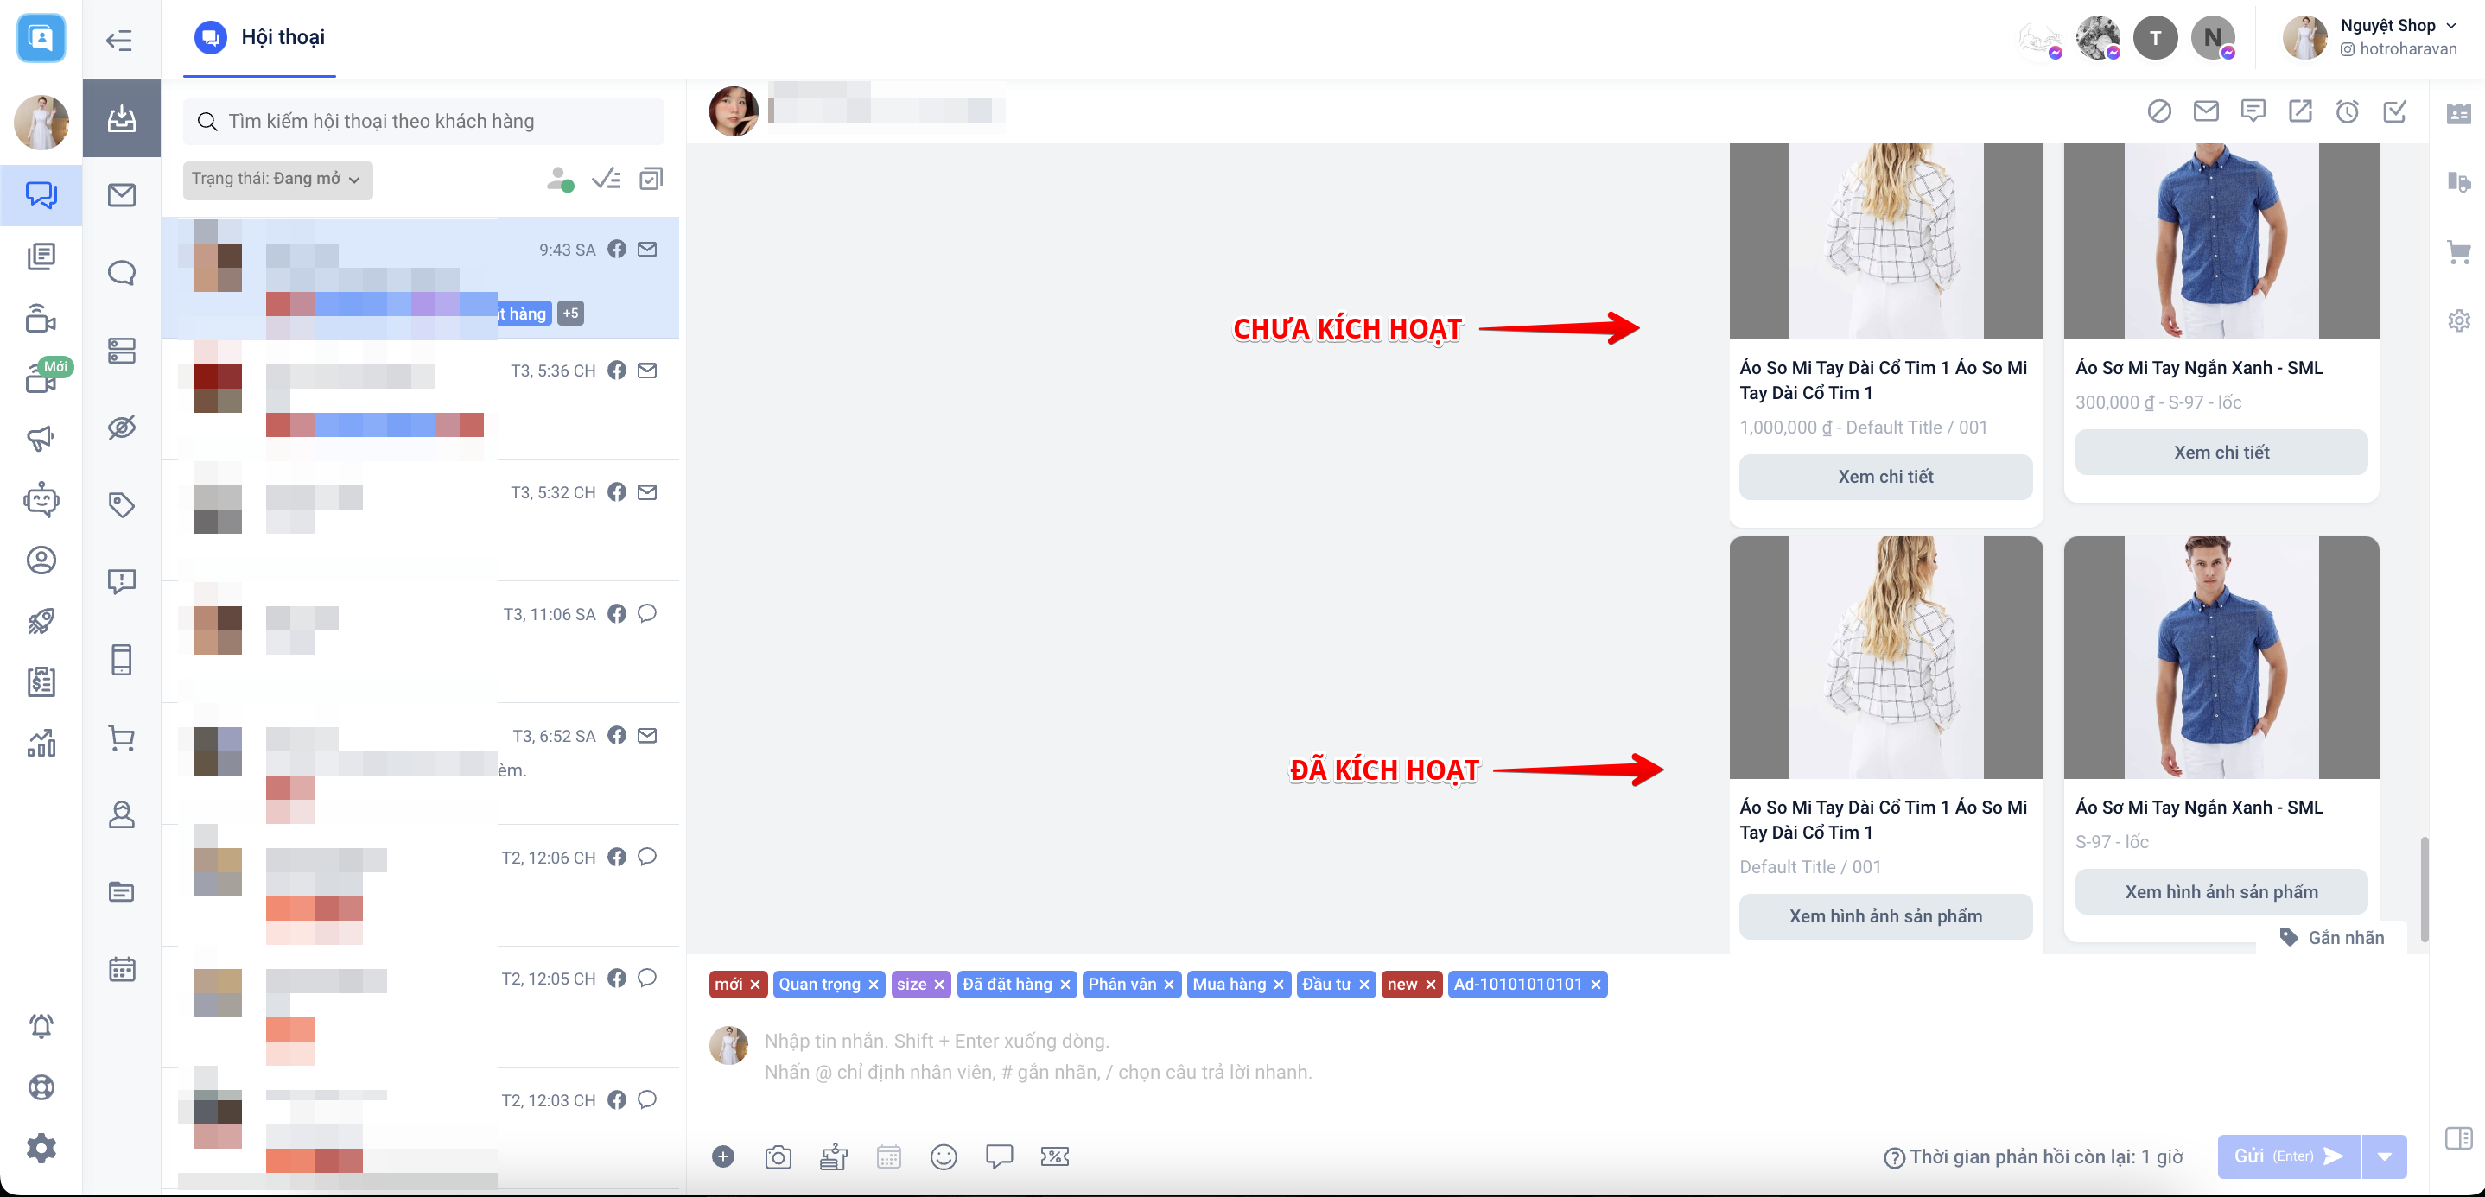Click the customer conversation search field
Viewport: 2485px width, 1197px height.
pos(424,122)
